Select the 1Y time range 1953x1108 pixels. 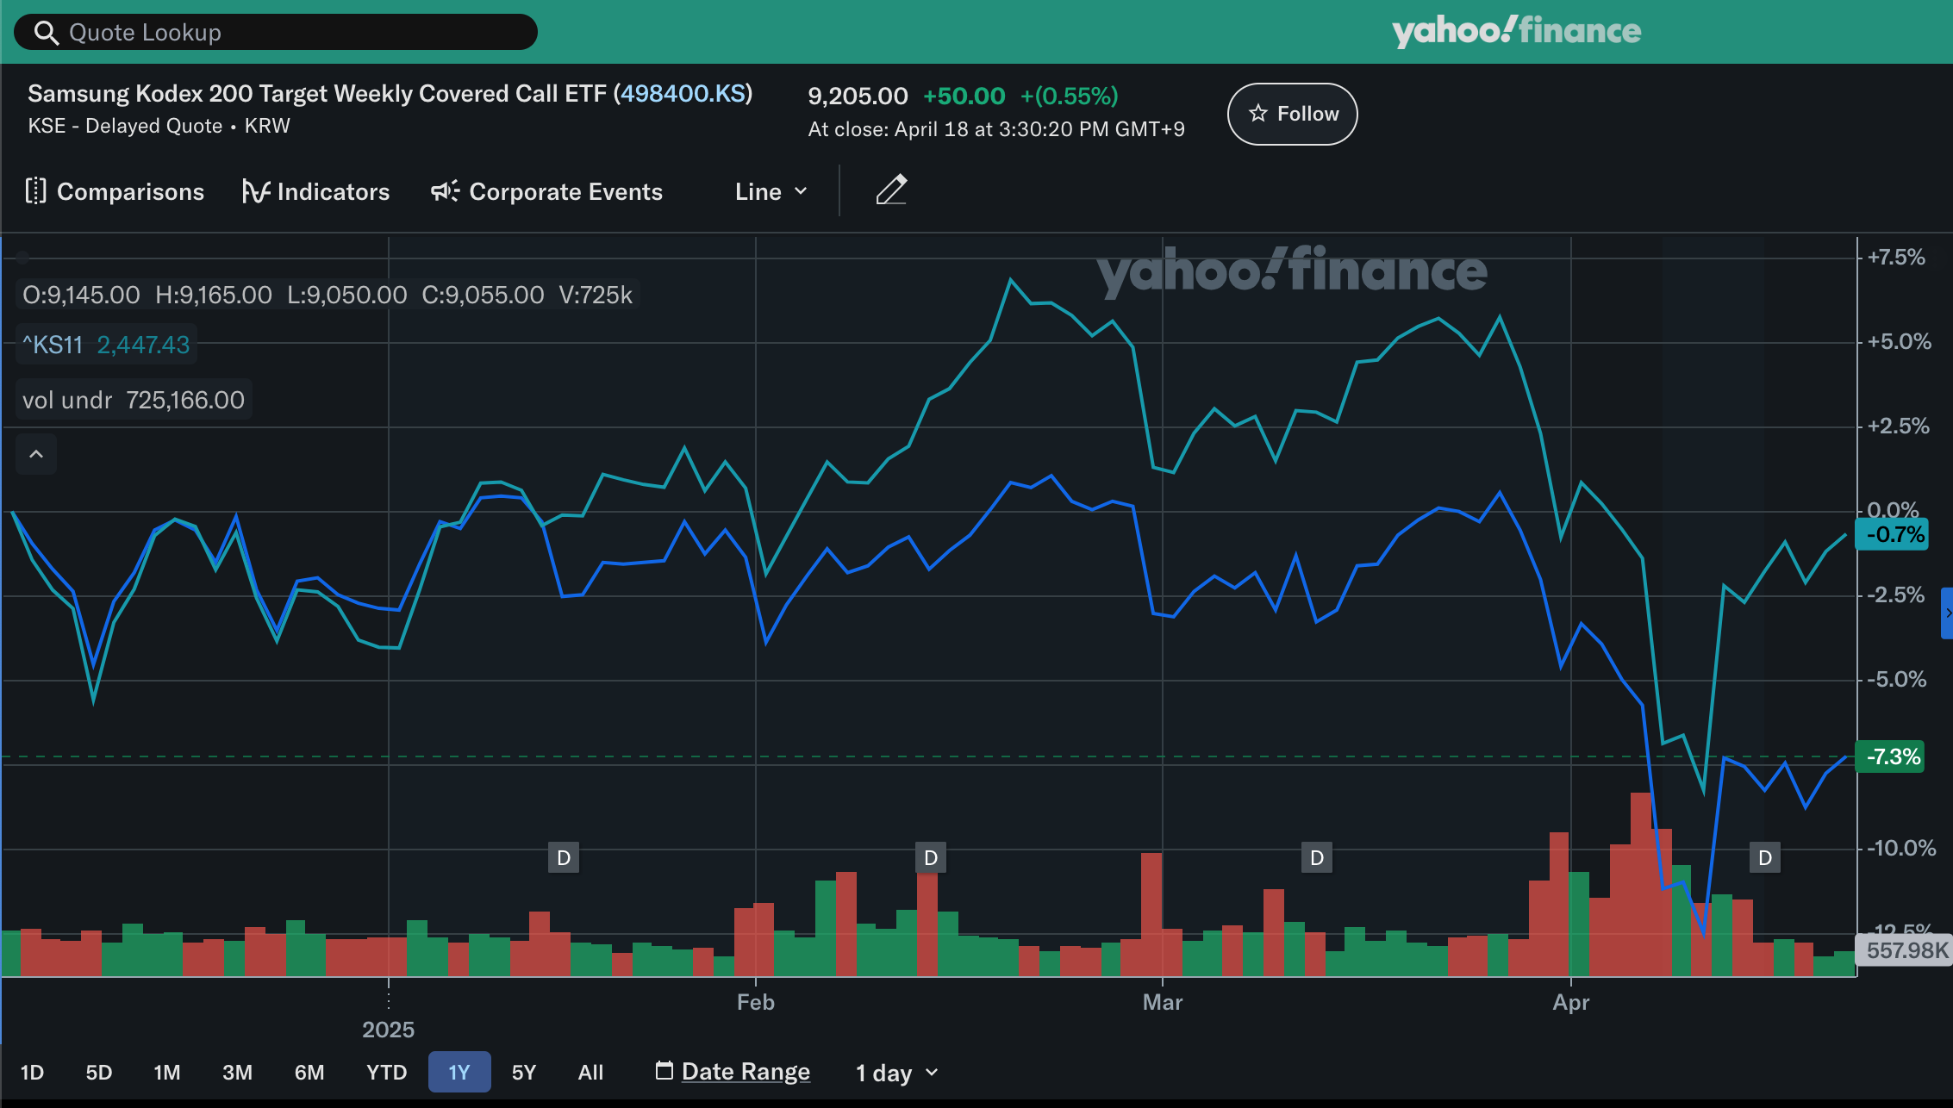pos(459,1073)
